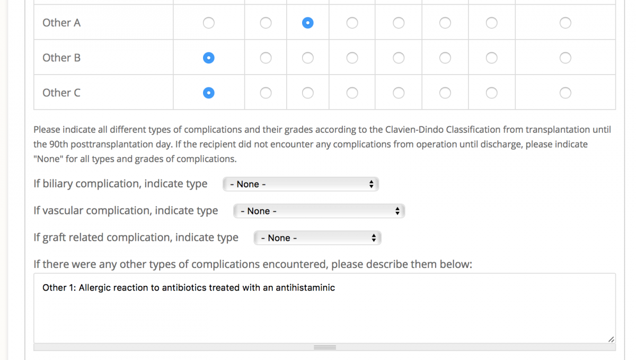This screenshot has height=360, width=636.
Task: Select the third radio button for Other C
Action: point(307,93)
